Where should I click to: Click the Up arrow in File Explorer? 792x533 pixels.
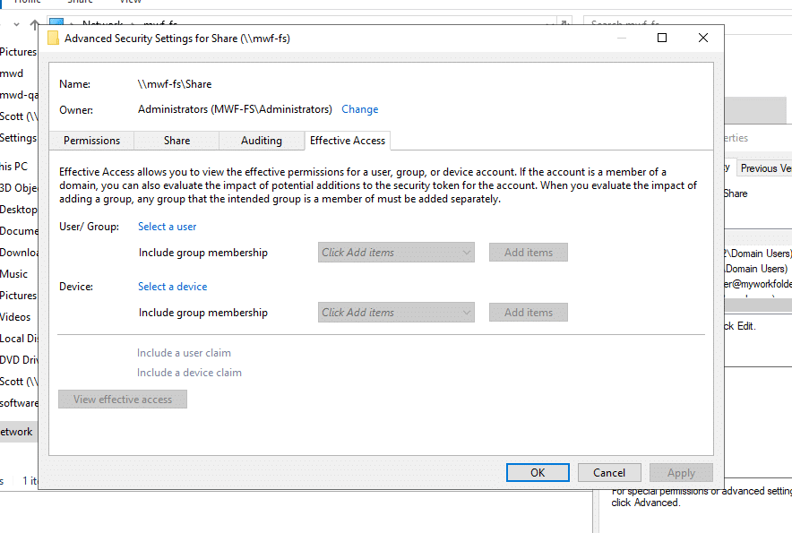(35, 25)
